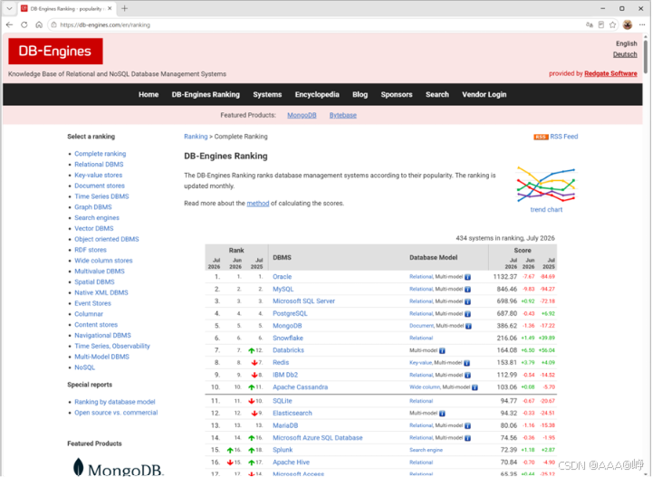This screenshot has height=477, width=652.
Task: Open featured product MongoDB link
Action: 302,115
